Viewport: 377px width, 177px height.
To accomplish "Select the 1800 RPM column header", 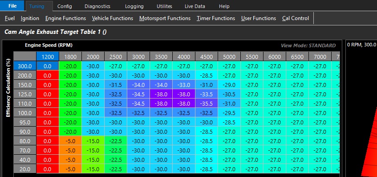I will pyautogui.click(x=70, y=57).
